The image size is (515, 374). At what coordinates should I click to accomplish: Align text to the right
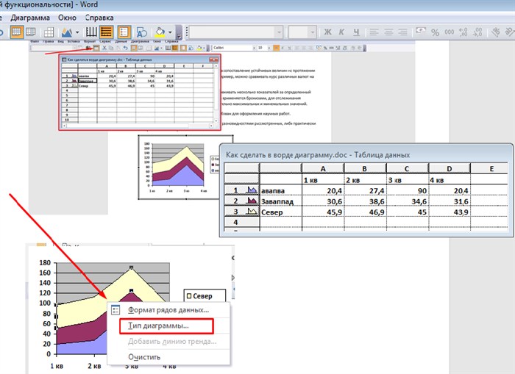(x=402, y=32)
